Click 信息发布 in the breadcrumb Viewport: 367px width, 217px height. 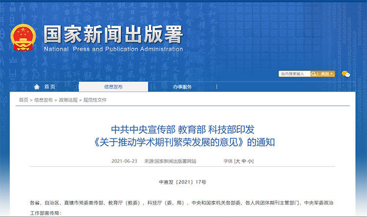click(x=44, y=100)
